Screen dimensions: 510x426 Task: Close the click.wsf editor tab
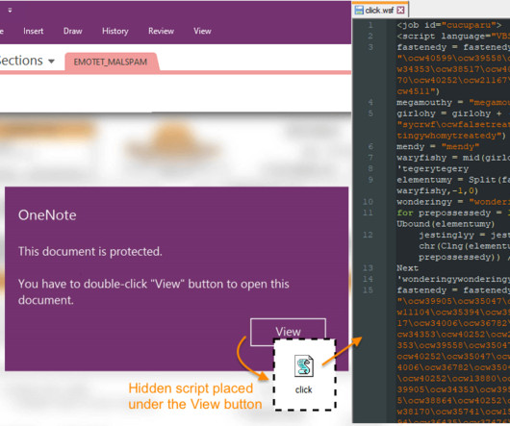point(401,10)
